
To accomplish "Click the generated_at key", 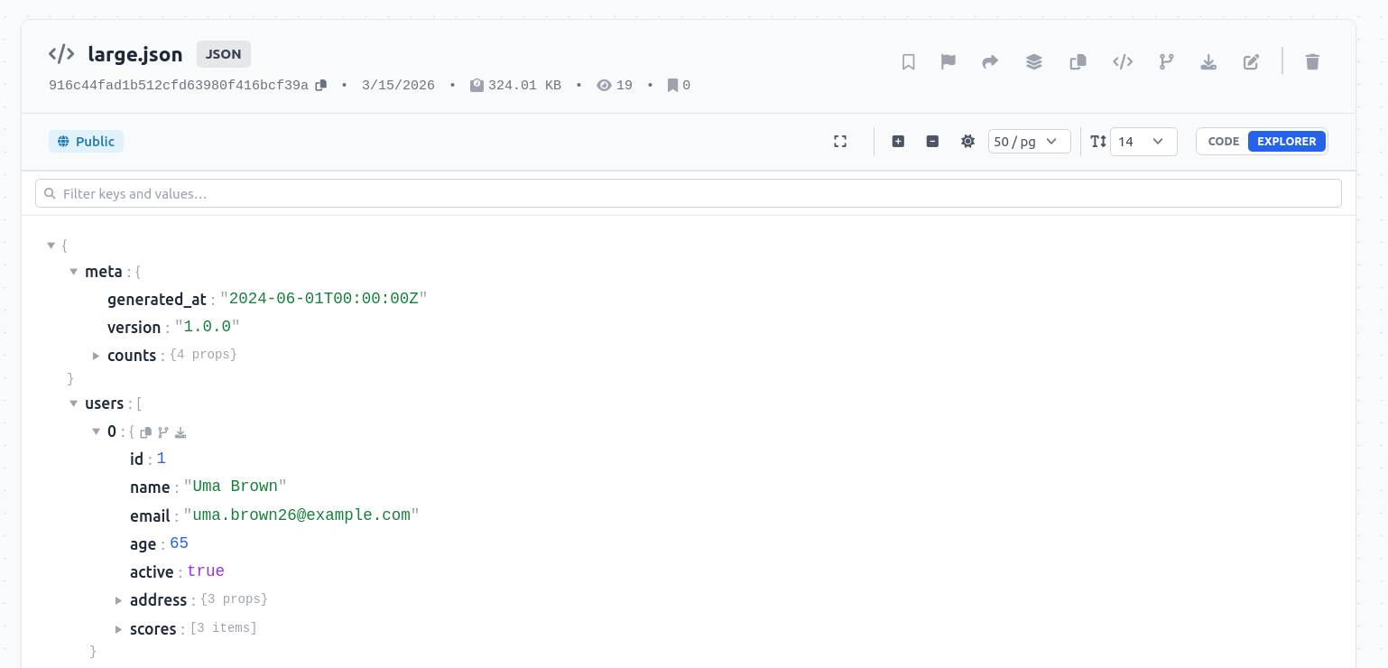I will (157, 300).
